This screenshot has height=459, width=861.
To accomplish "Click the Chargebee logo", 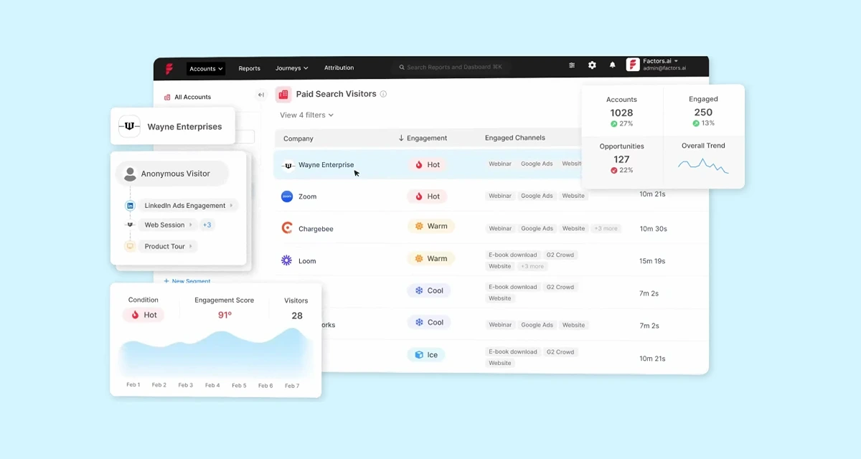I will pyautogui.click(x=287, y=228).
